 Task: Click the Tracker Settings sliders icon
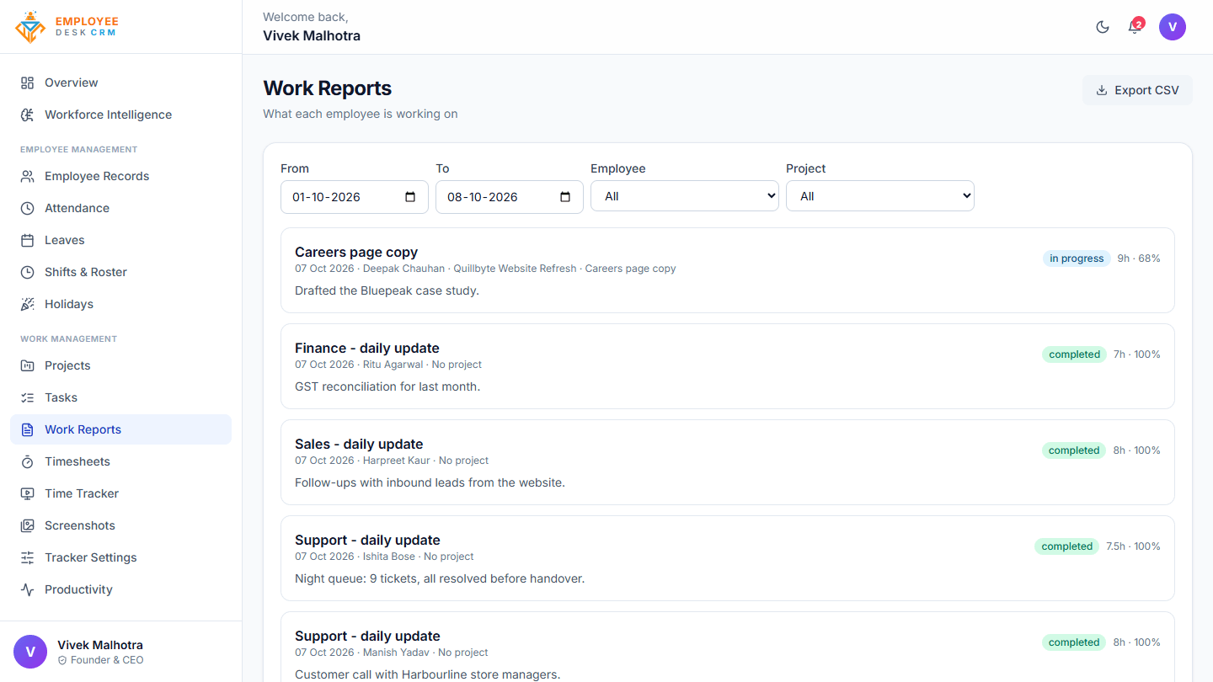(x=28, y=557)
